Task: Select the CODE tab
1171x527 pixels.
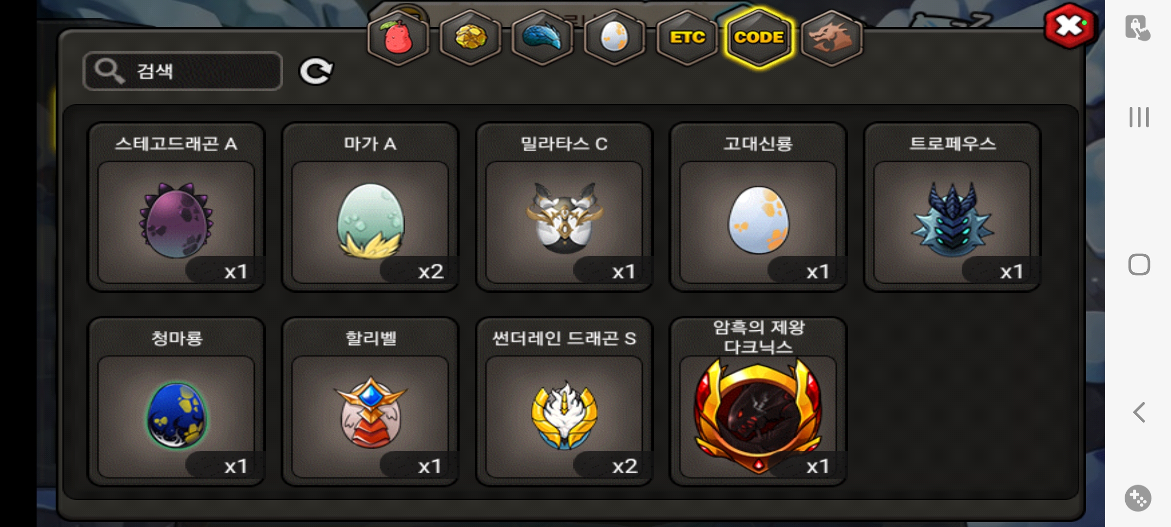Action: 759,38
